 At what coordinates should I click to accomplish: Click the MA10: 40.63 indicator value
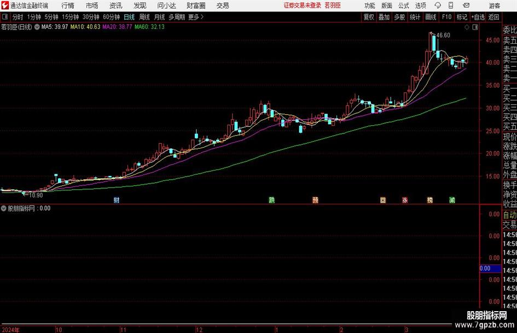85,27
